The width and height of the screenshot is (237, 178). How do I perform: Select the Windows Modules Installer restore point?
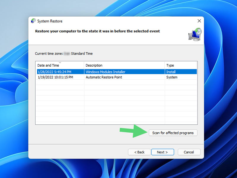[105, 72]
